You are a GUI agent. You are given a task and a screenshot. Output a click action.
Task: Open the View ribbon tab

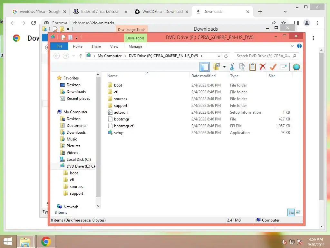[114, 46]
